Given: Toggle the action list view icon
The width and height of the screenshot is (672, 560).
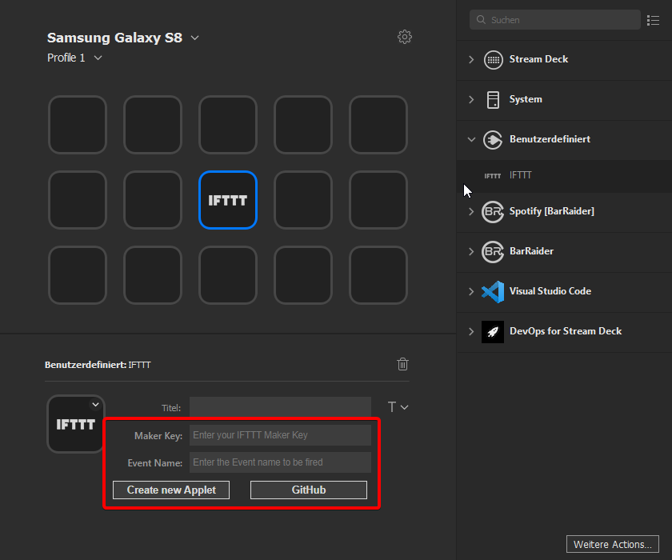Looking at the screenshot, I should tap(653, 20).
